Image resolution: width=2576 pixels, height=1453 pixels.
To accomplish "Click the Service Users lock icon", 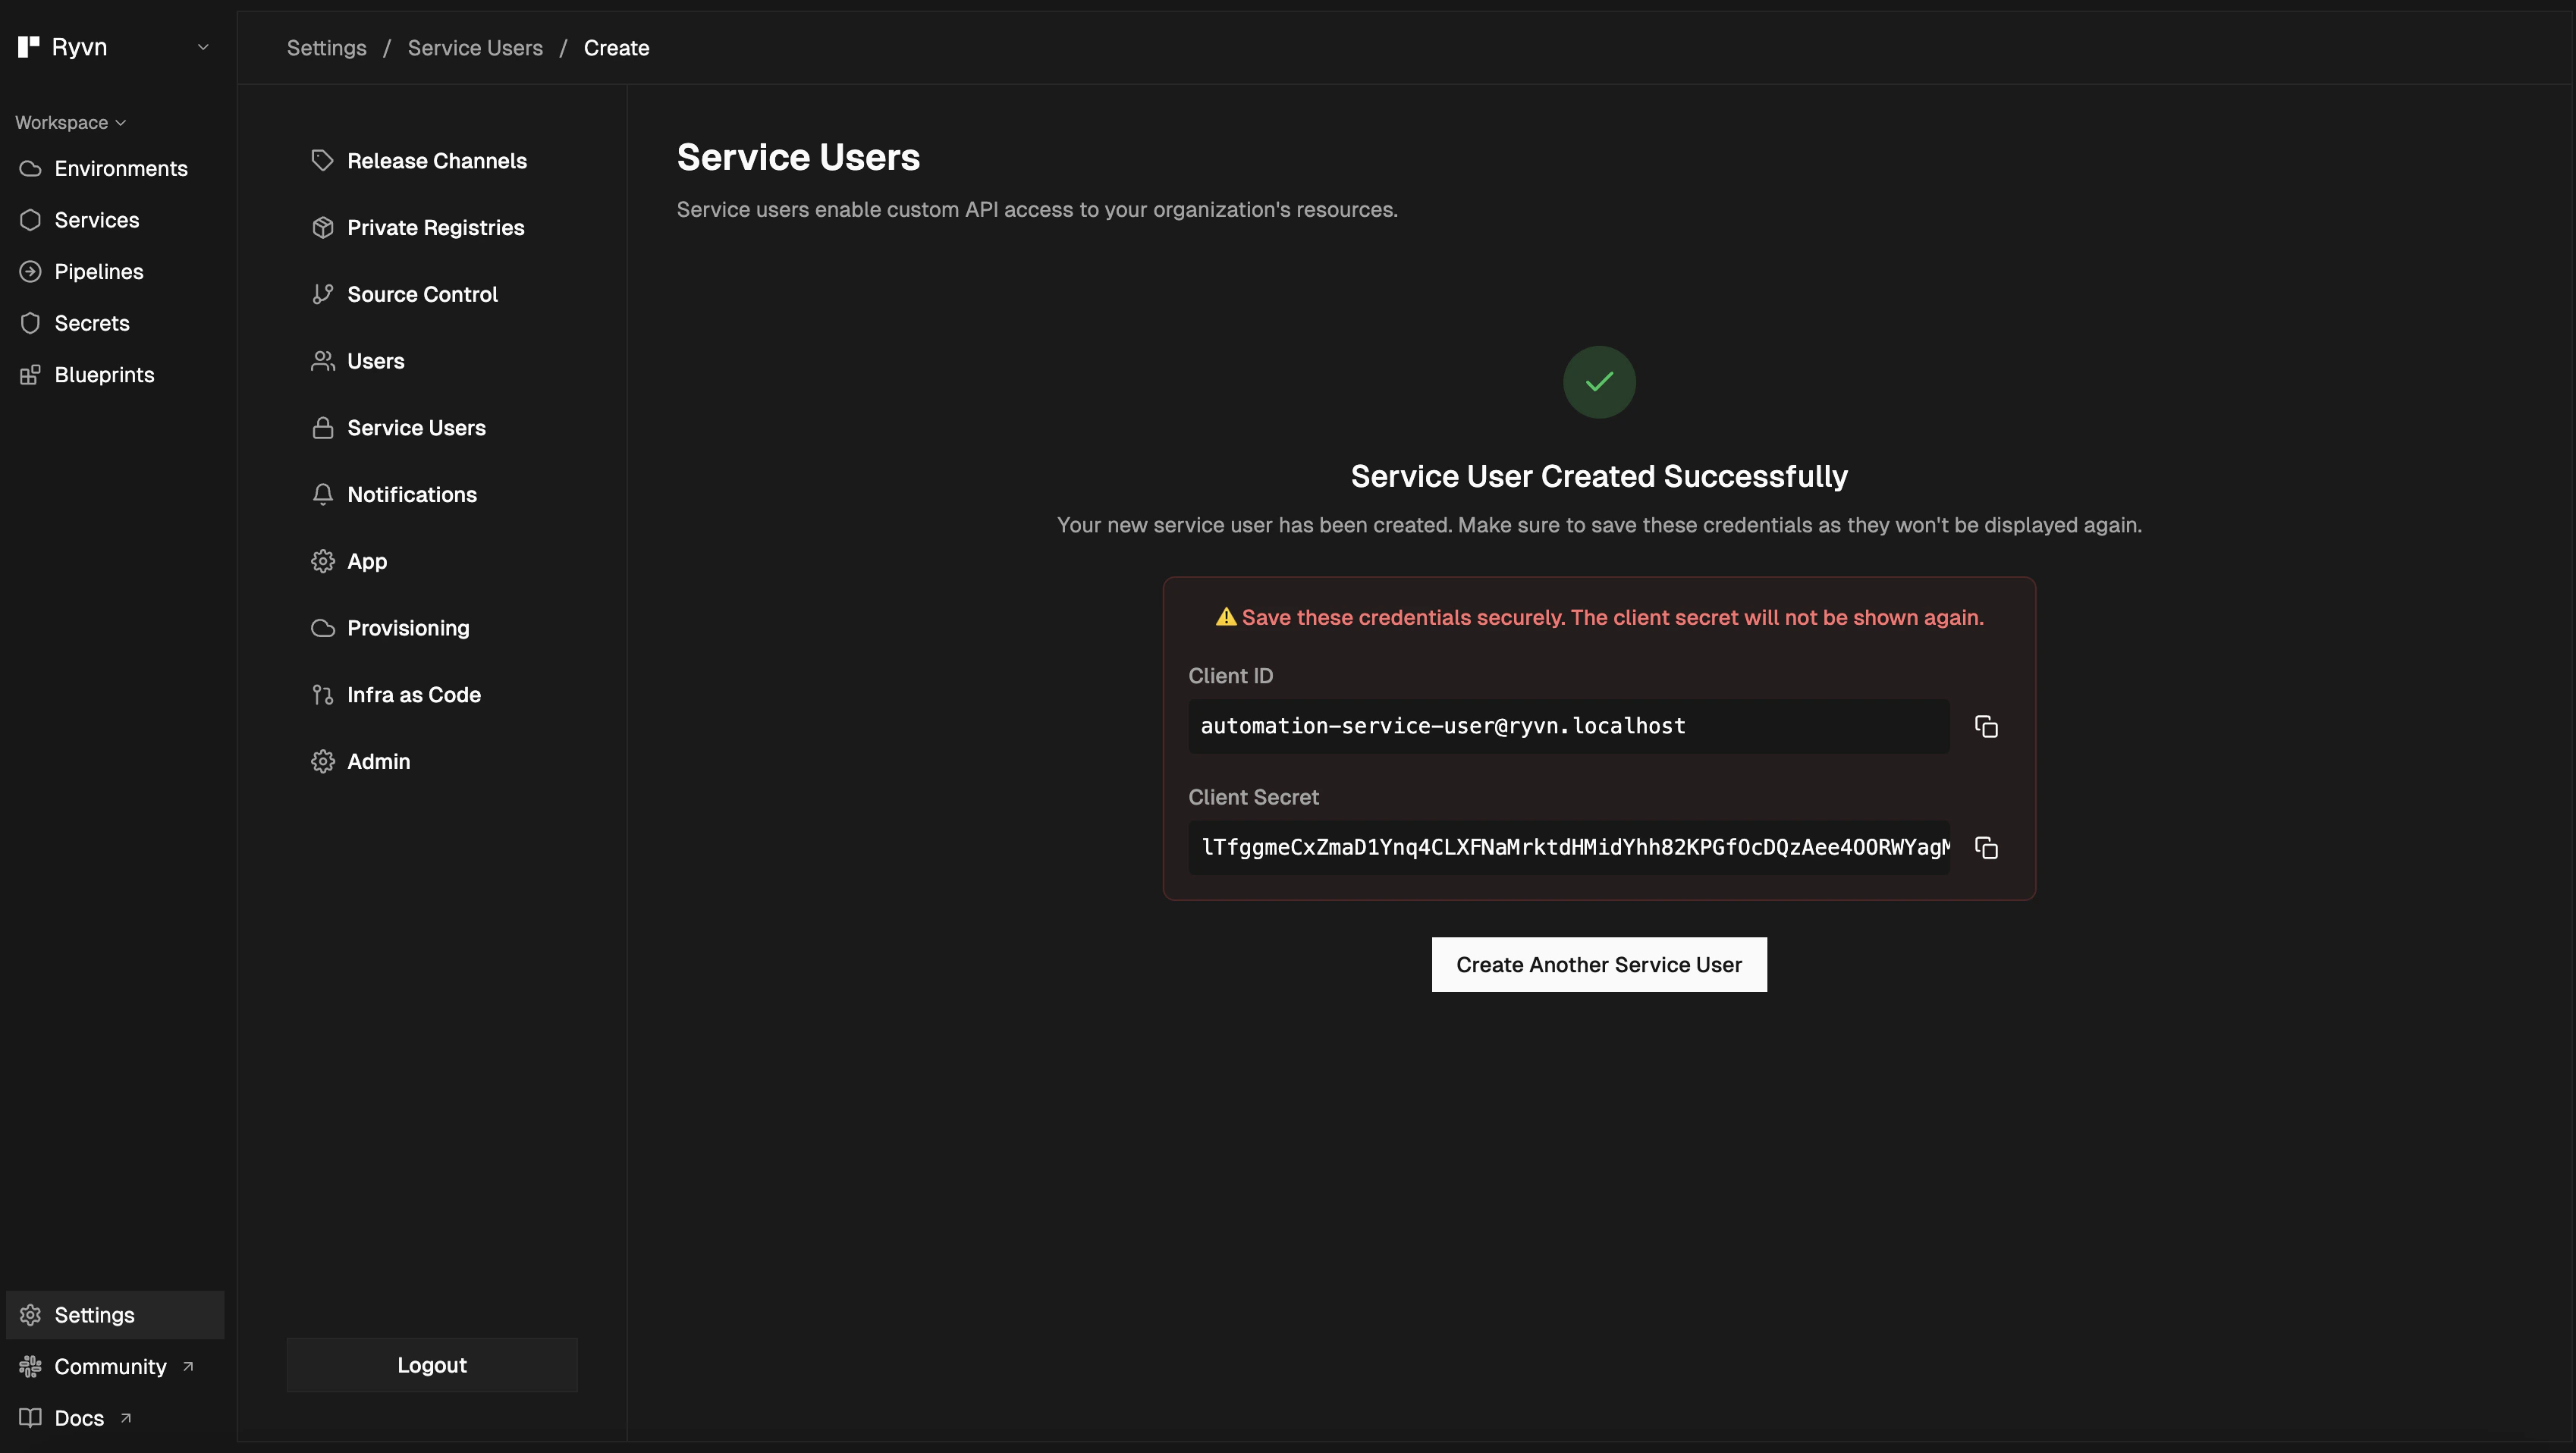I will pos(322,428).
